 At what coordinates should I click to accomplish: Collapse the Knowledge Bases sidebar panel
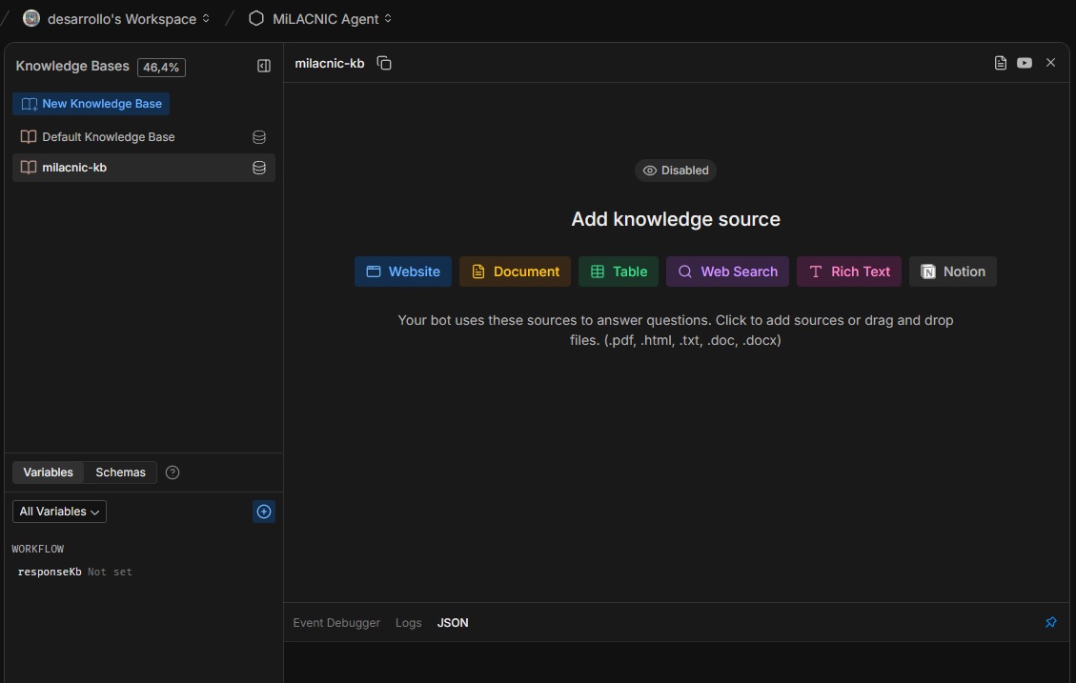tap(264, 66)
